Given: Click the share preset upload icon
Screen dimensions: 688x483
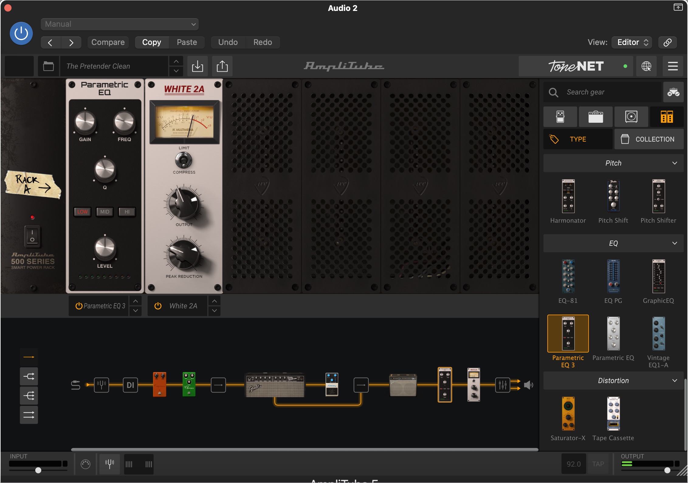Looking at the screenshot, I should 222,66.
